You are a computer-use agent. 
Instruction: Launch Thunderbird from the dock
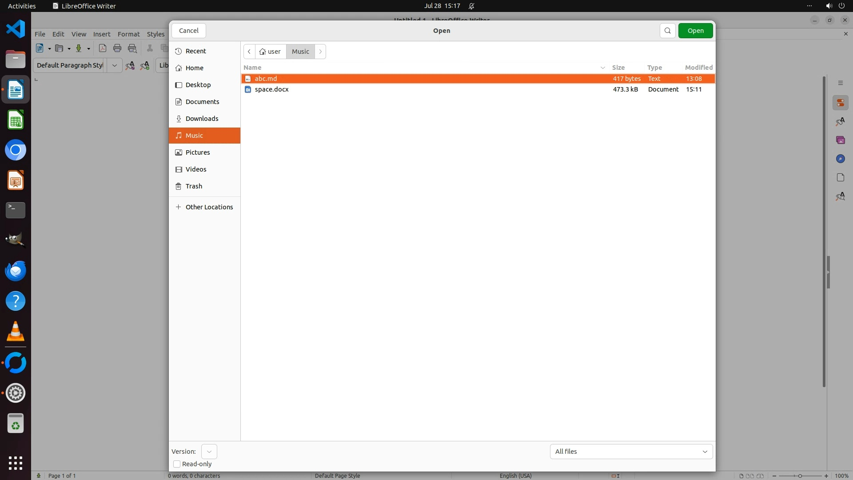tap(16, 271)
